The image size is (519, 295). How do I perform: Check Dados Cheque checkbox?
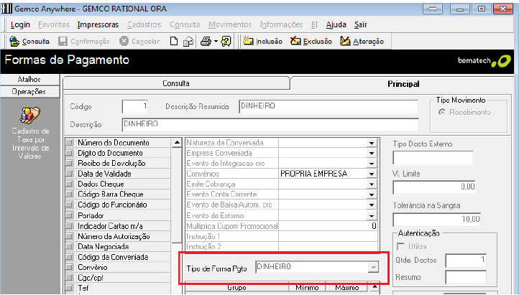tap(69, 184)
